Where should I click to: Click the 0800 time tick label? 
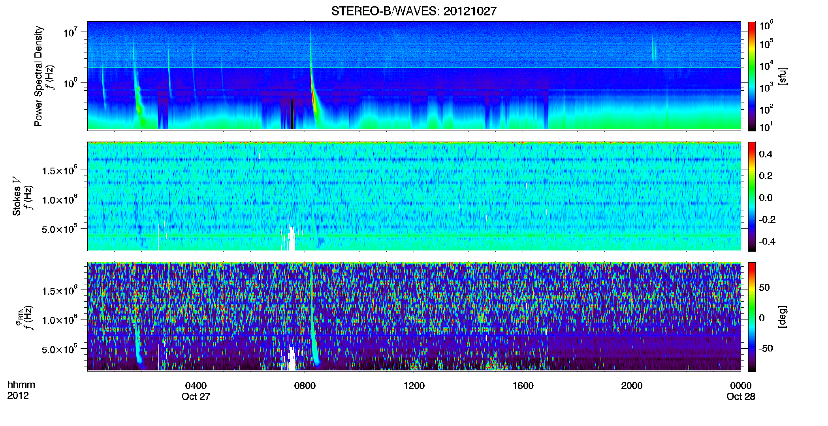click(305, 386)
